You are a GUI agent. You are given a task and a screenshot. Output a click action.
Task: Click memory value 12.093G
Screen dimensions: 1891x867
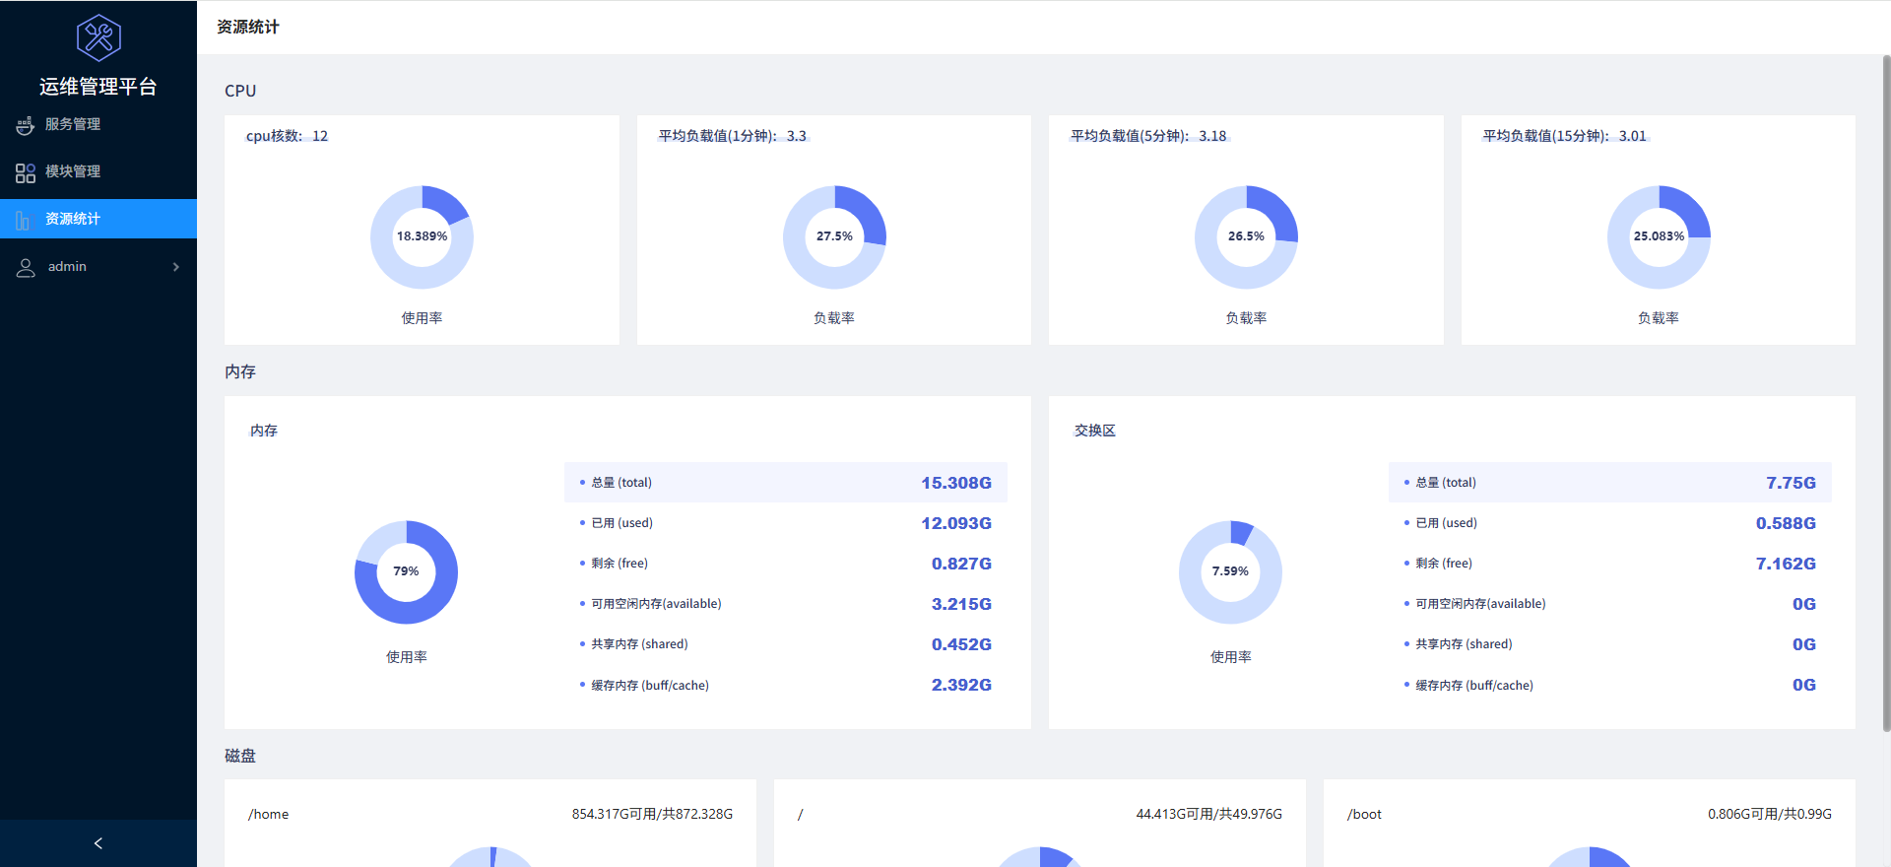pos(956,523)
